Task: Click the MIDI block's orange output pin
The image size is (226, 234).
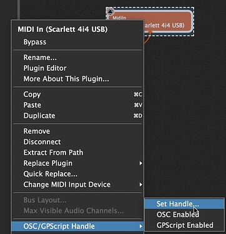Action: (150, 33)
